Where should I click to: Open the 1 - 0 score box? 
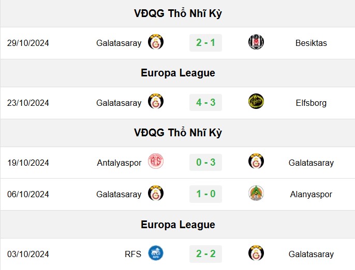pyautogui.click(x=205, y=194)
